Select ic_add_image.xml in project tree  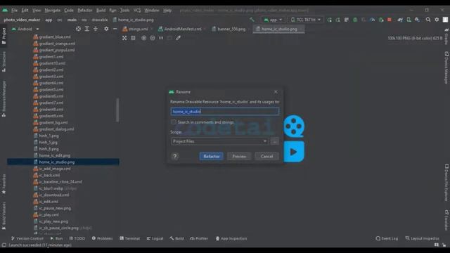coord(55,169)
